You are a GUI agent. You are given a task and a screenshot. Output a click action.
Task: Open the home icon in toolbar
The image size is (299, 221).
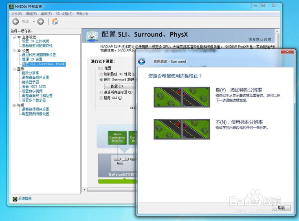(55, 21)
